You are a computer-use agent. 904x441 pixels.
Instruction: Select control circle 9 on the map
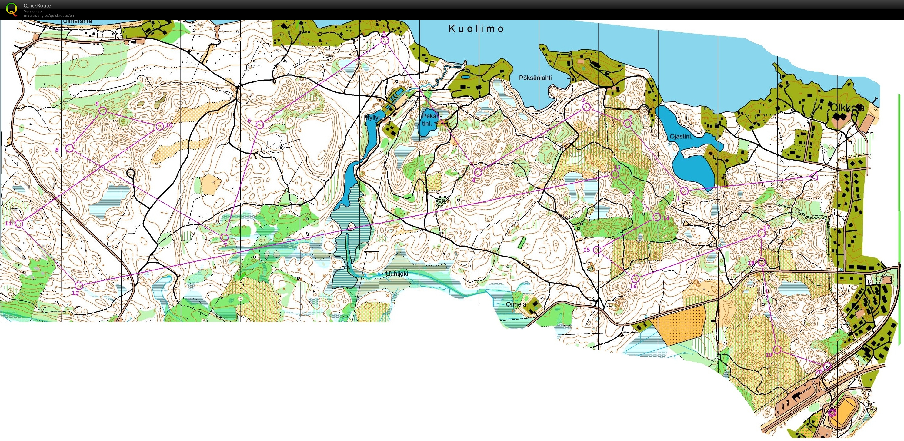pyautogui.click(x=102, y=111)
